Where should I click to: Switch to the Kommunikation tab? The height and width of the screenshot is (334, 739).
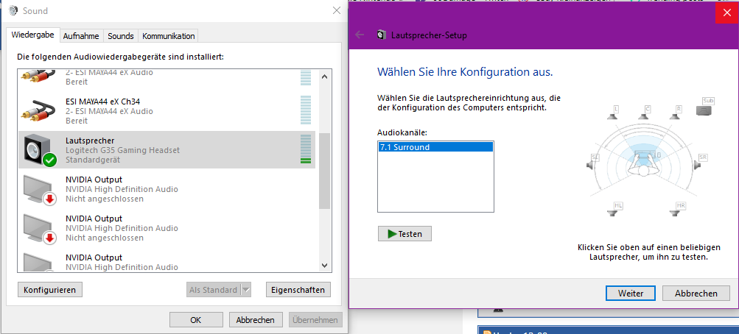[x=168, y=36]
